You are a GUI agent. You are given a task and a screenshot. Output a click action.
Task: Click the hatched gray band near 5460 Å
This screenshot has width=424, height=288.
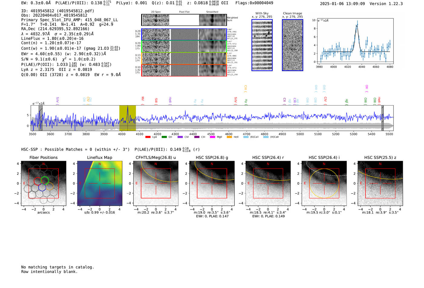pyautogui.click(x=383, y=118)
